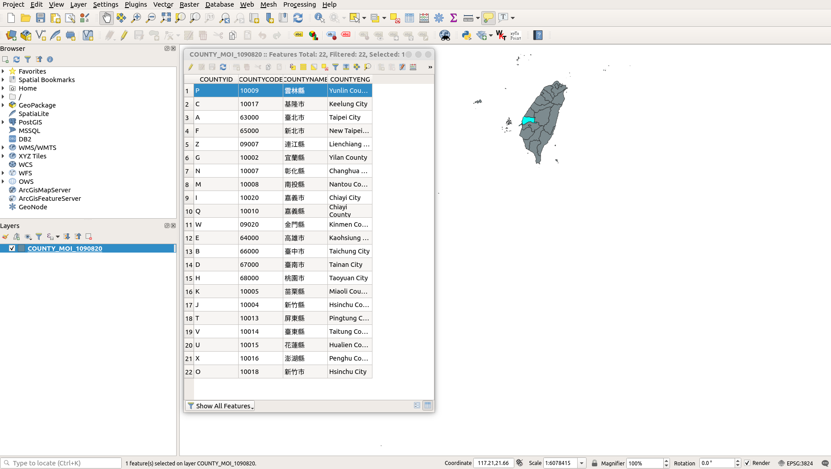The width and height of the screenshot is (831, 469).
Task: Open the Python Console icon
Action: tap(467, 35)
